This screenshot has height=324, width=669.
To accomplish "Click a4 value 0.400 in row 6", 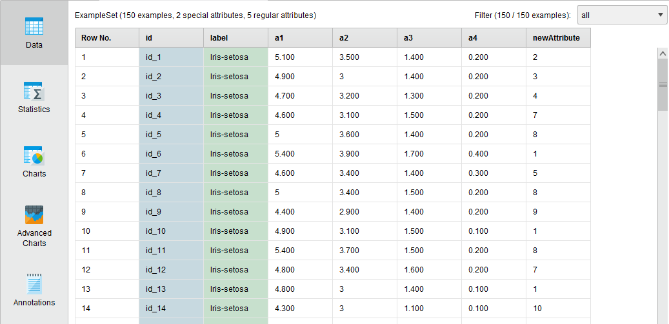I will point(494,154).
